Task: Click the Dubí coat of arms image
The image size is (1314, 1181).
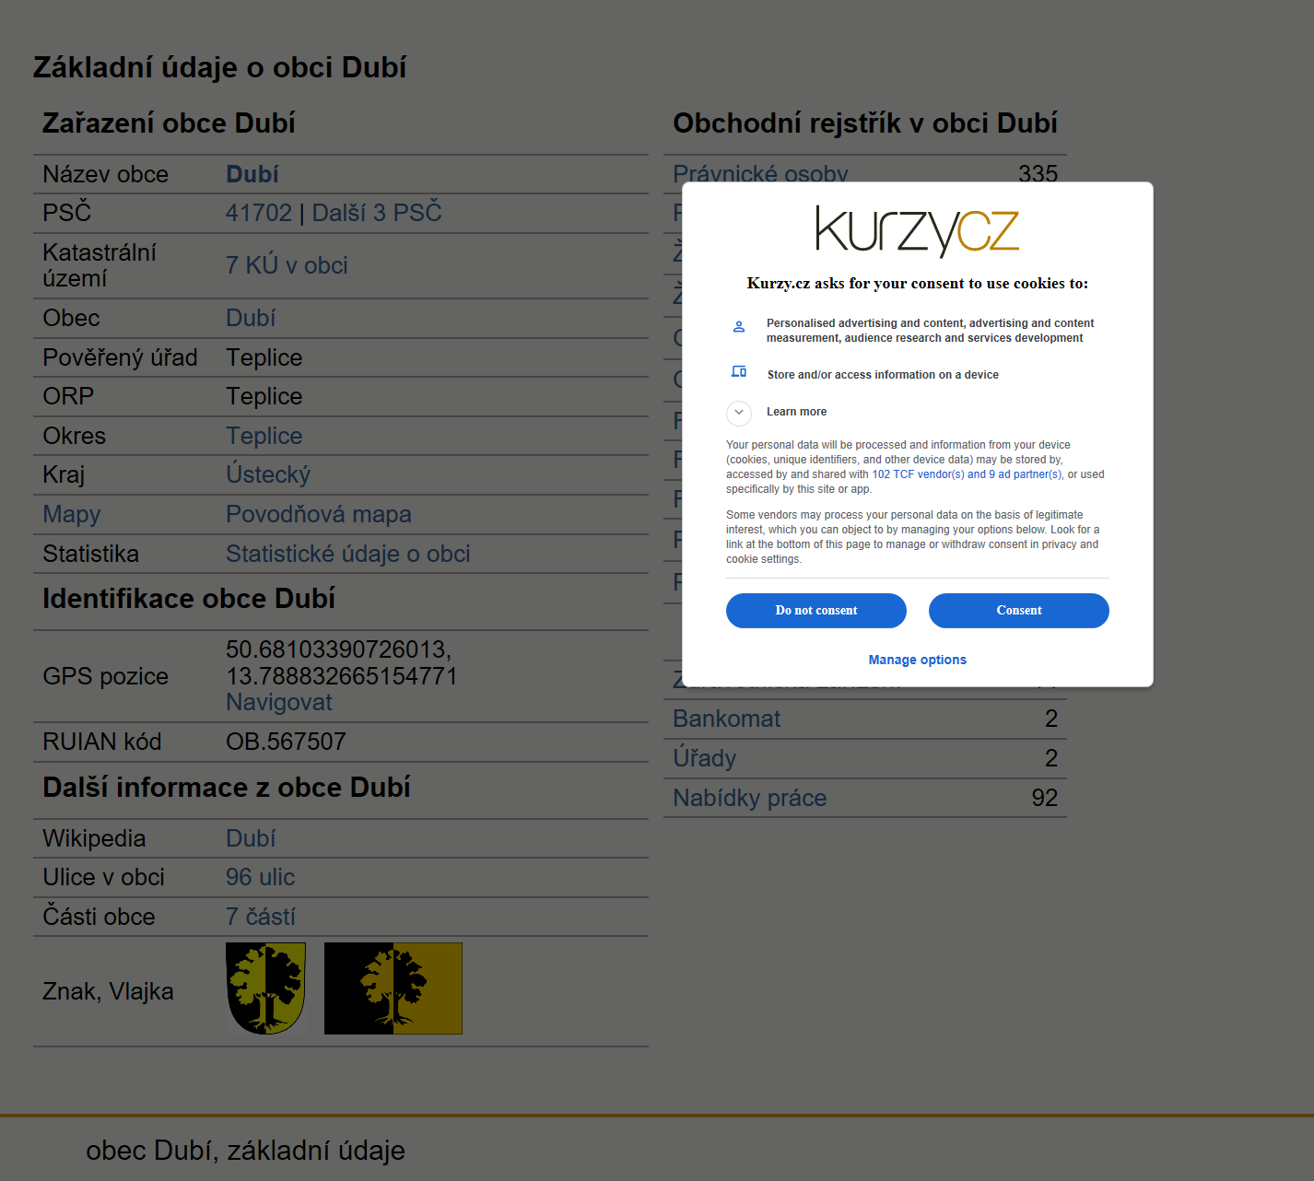Action: click(x=265, y=988)
